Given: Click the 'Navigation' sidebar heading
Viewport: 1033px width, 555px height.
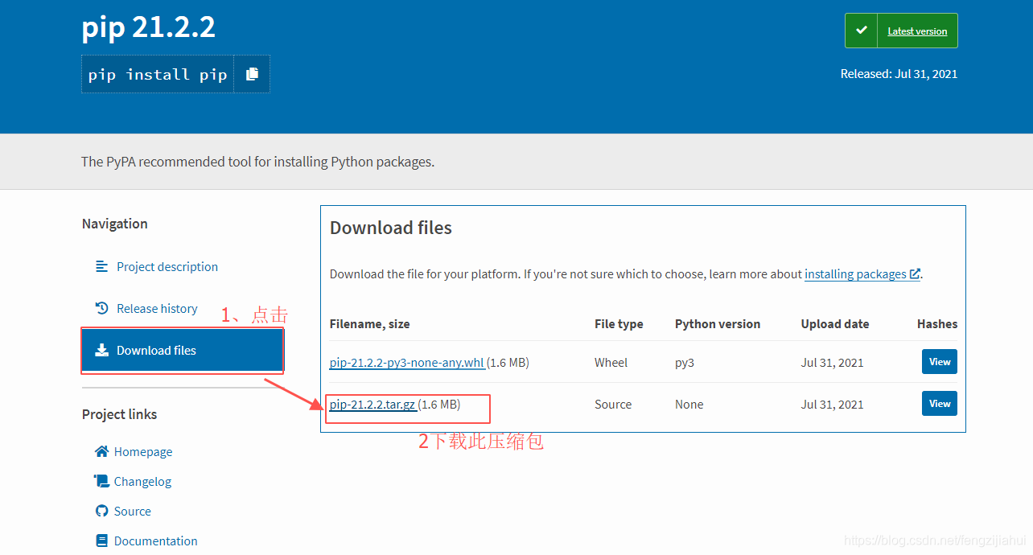Looking at the screenshot, I should coord(115,223).
